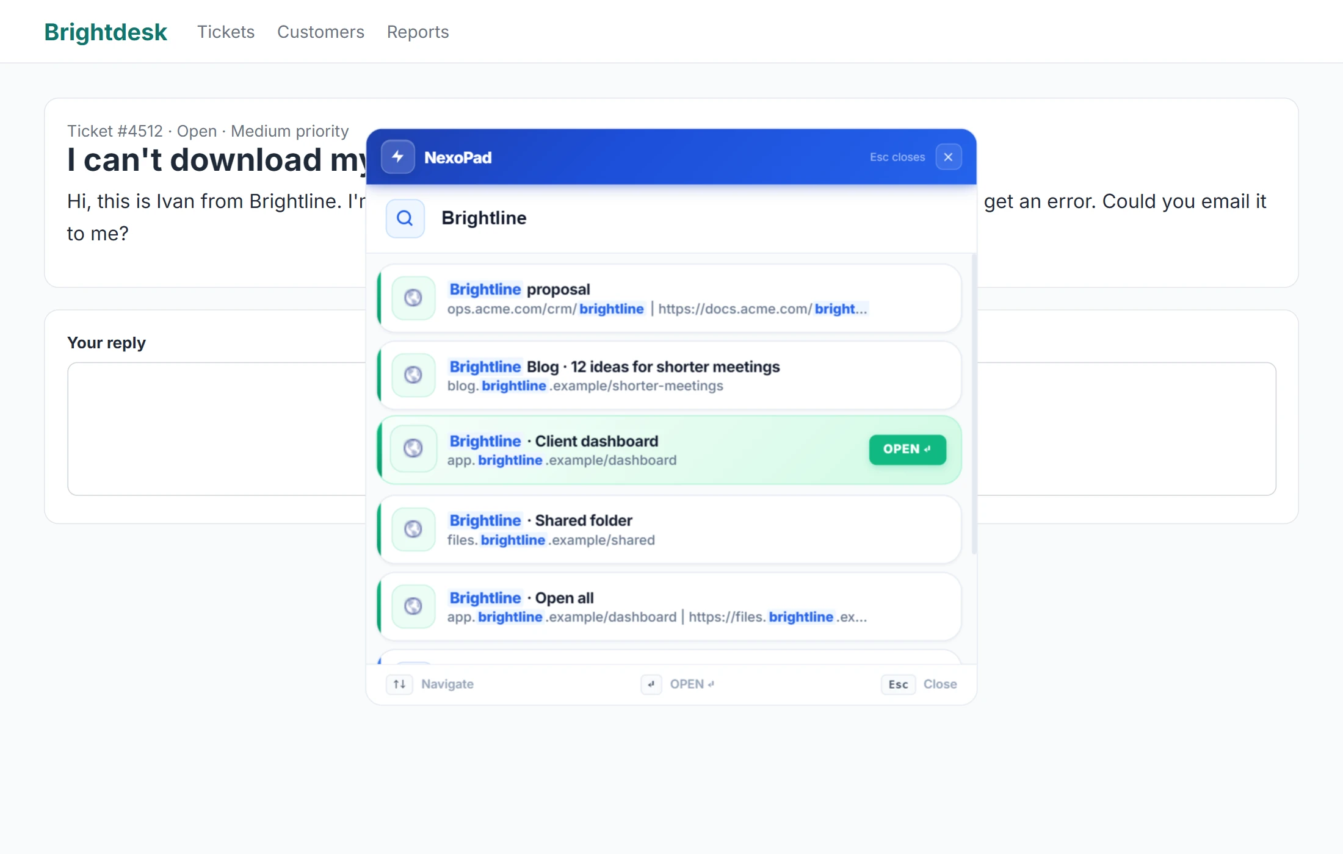The image size is (1343, 854).
Task: Select Brightline Blog shorter meetings result
Action: pos(670,375)
